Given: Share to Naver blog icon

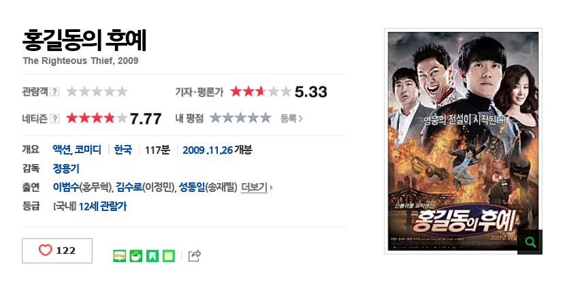Looking at the screenshot, I should (x=119, y=256).
